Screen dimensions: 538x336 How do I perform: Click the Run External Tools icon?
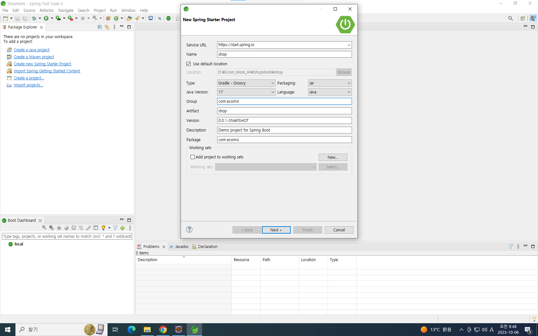(70, 18)
